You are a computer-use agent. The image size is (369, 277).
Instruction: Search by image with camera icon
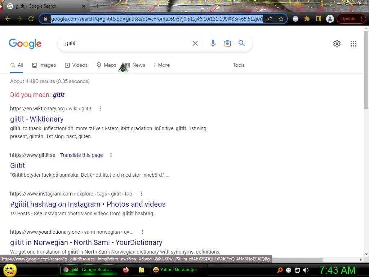227,43
